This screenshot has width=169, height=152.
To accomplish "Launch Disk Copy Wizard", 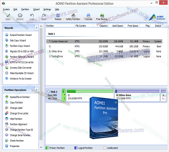I will pyautogui.click(x=18, y=41).
